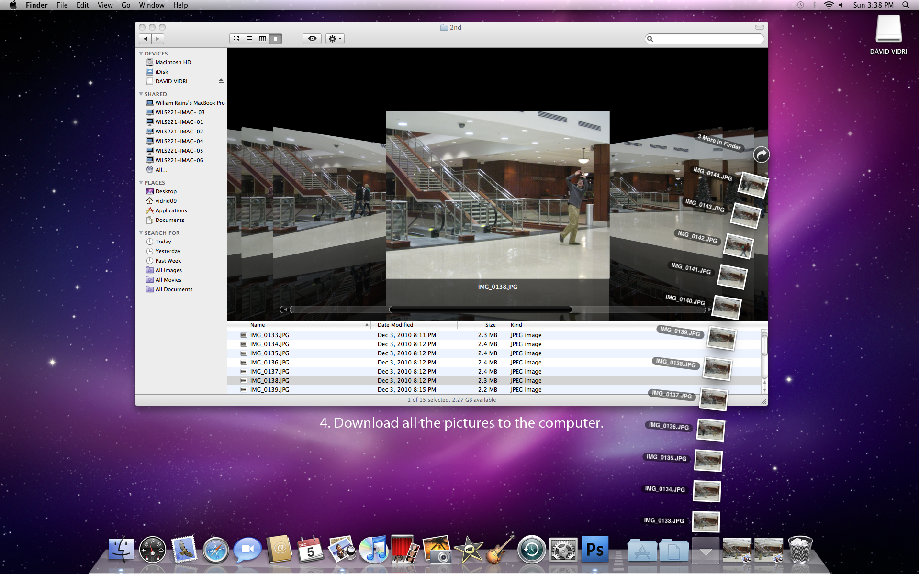919x574 pixels.
Task: Open the Edit menu
Action: point(82,5)
